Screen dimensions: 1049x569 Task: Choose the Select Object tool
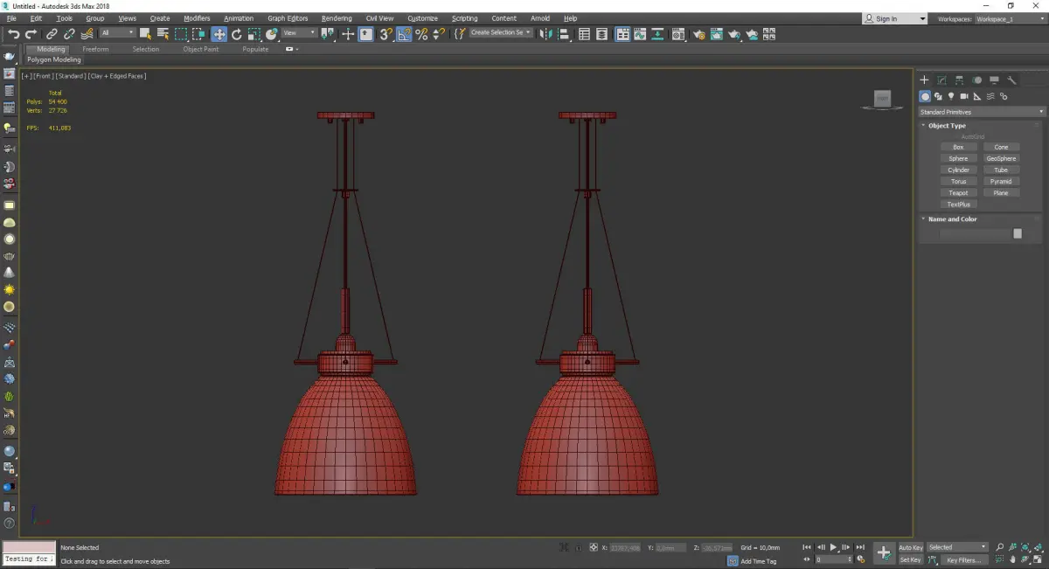pos(145,34)
